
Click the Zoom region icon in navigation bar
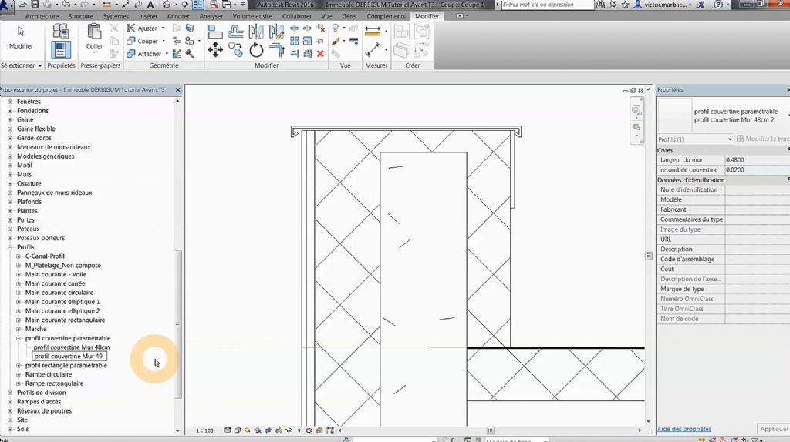pyautogui.click(x=636, y=128)
